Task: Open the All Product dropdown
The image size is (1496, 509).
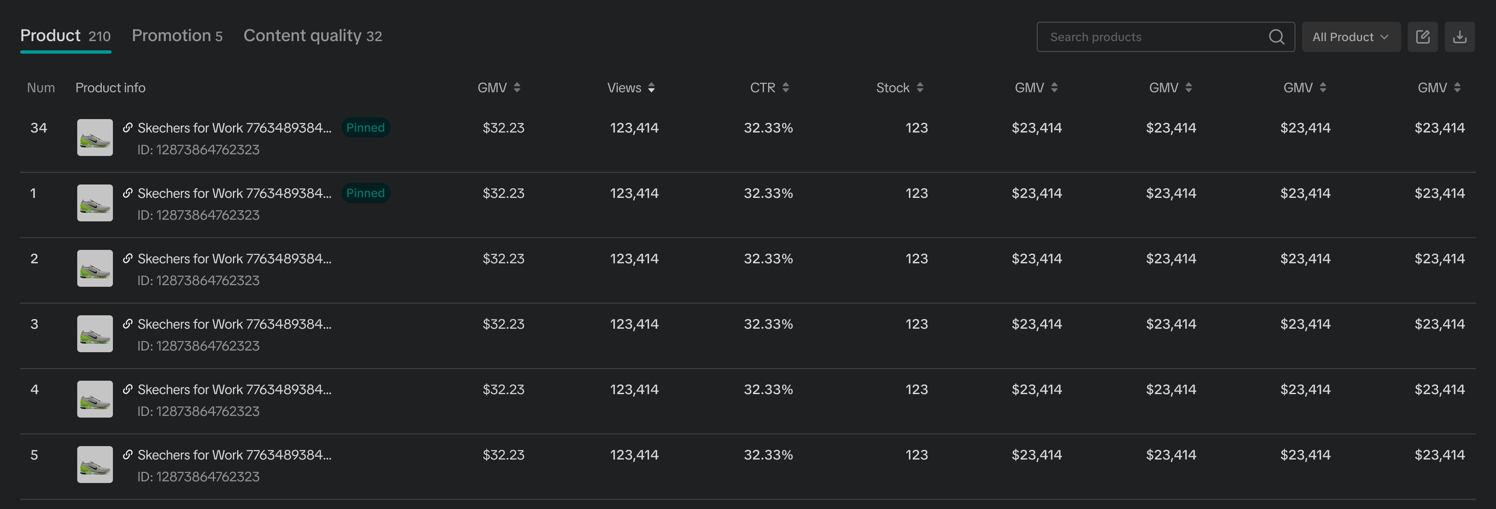Action: click(1350, 37)
